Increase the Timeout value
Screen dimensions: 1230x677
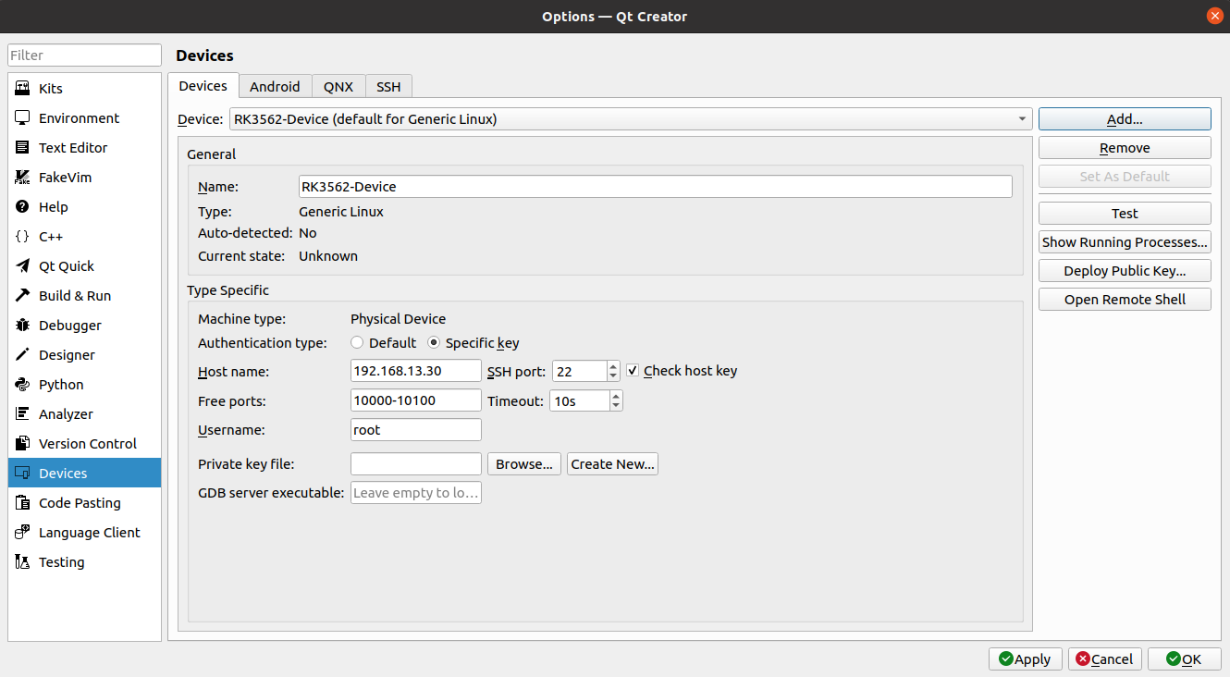coord(616,396)
